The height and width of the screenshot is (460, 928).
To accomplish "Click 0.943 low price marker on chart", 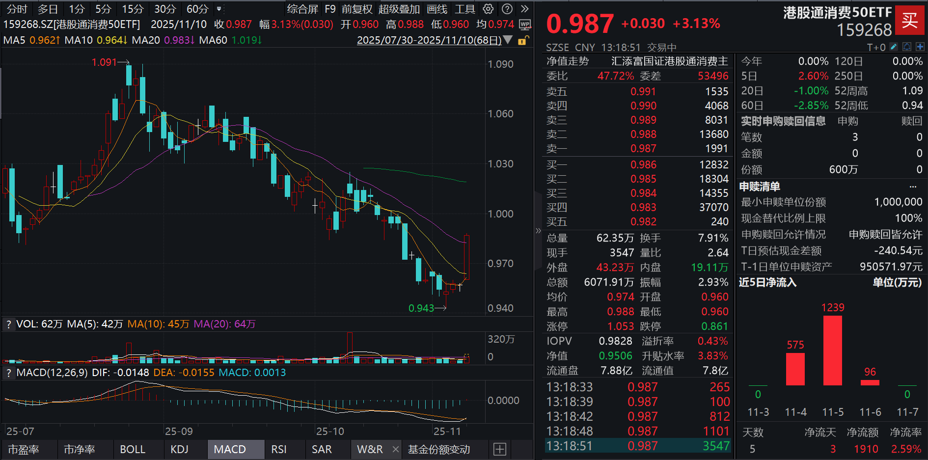I will (x=421, y=308).
